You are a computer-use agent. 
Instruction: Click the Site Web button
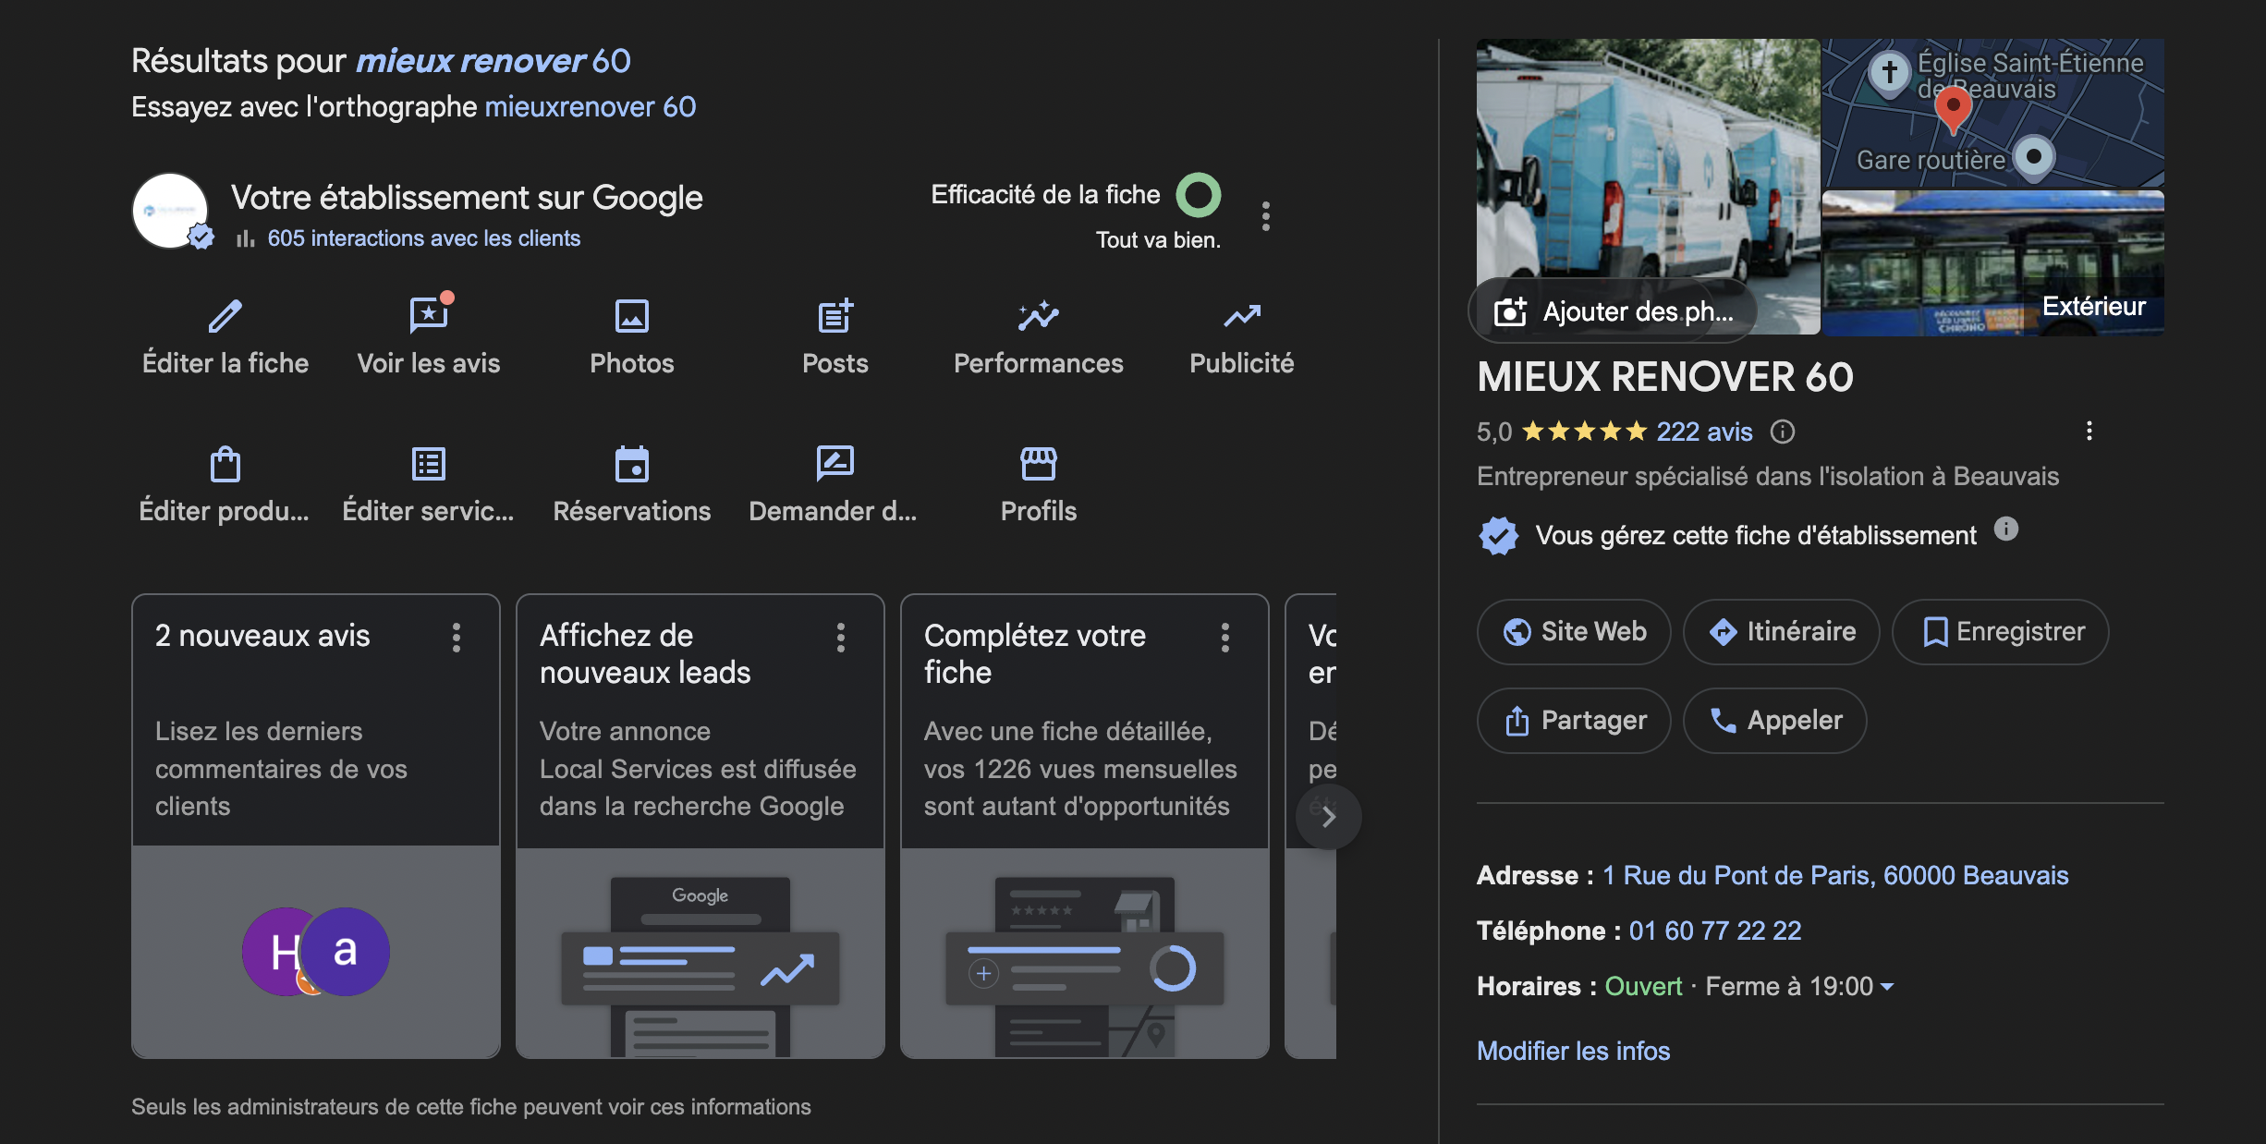[1574, 632]
